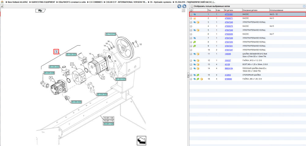Screen dimensions: 306x146
Task: Click green arrow icon in row 47847251
Action: pos(195,46)
